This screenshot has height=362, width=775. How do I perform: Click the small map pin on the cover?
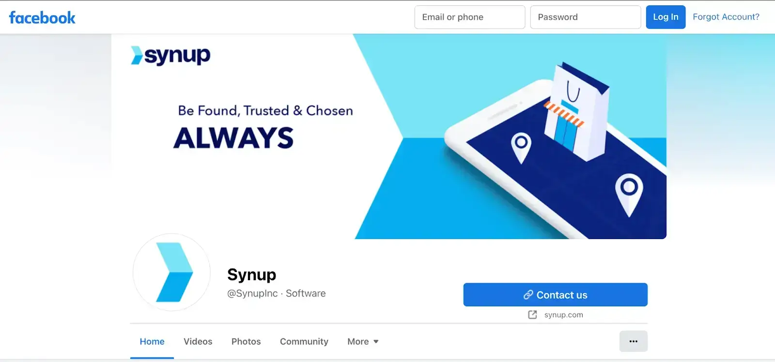pos(521,148)
